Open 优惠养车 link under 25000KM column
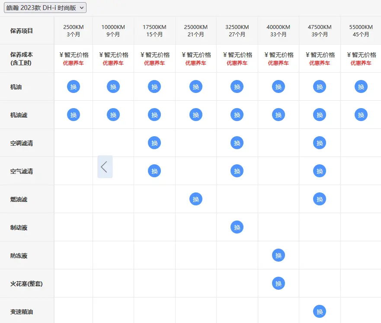 click(x=196, y=63)
